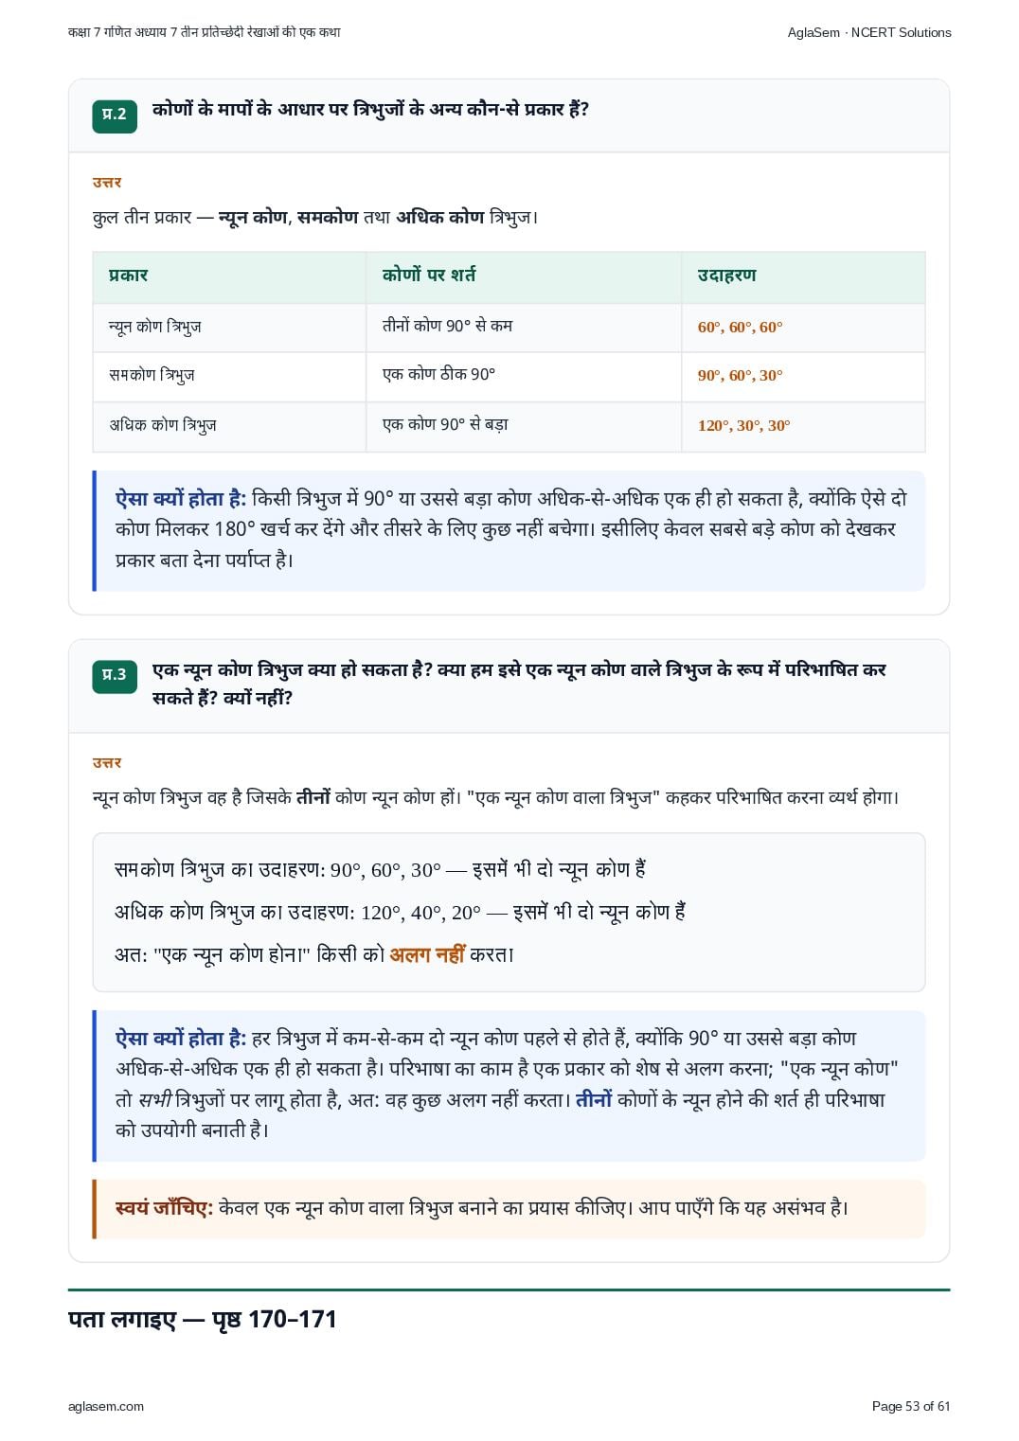Click the न्यून कोण त्रिभुज table cell

point(155,327)
